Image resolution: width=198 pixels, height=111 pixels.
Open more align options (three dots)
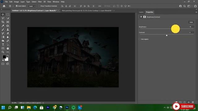(100, 6)
